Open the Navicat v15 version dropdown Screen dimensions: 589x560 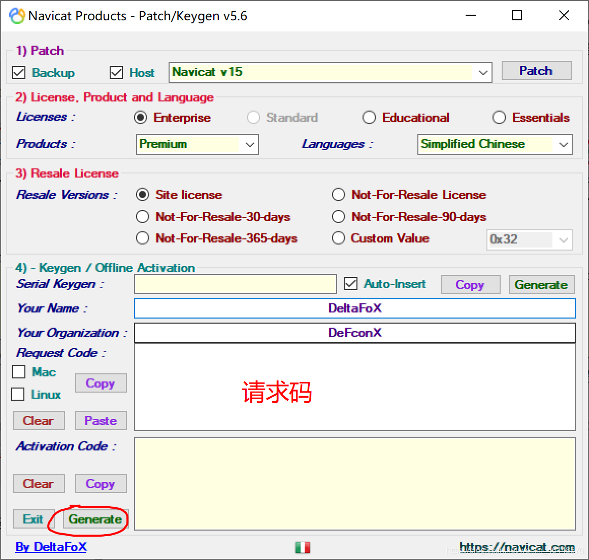coord(330,73)
